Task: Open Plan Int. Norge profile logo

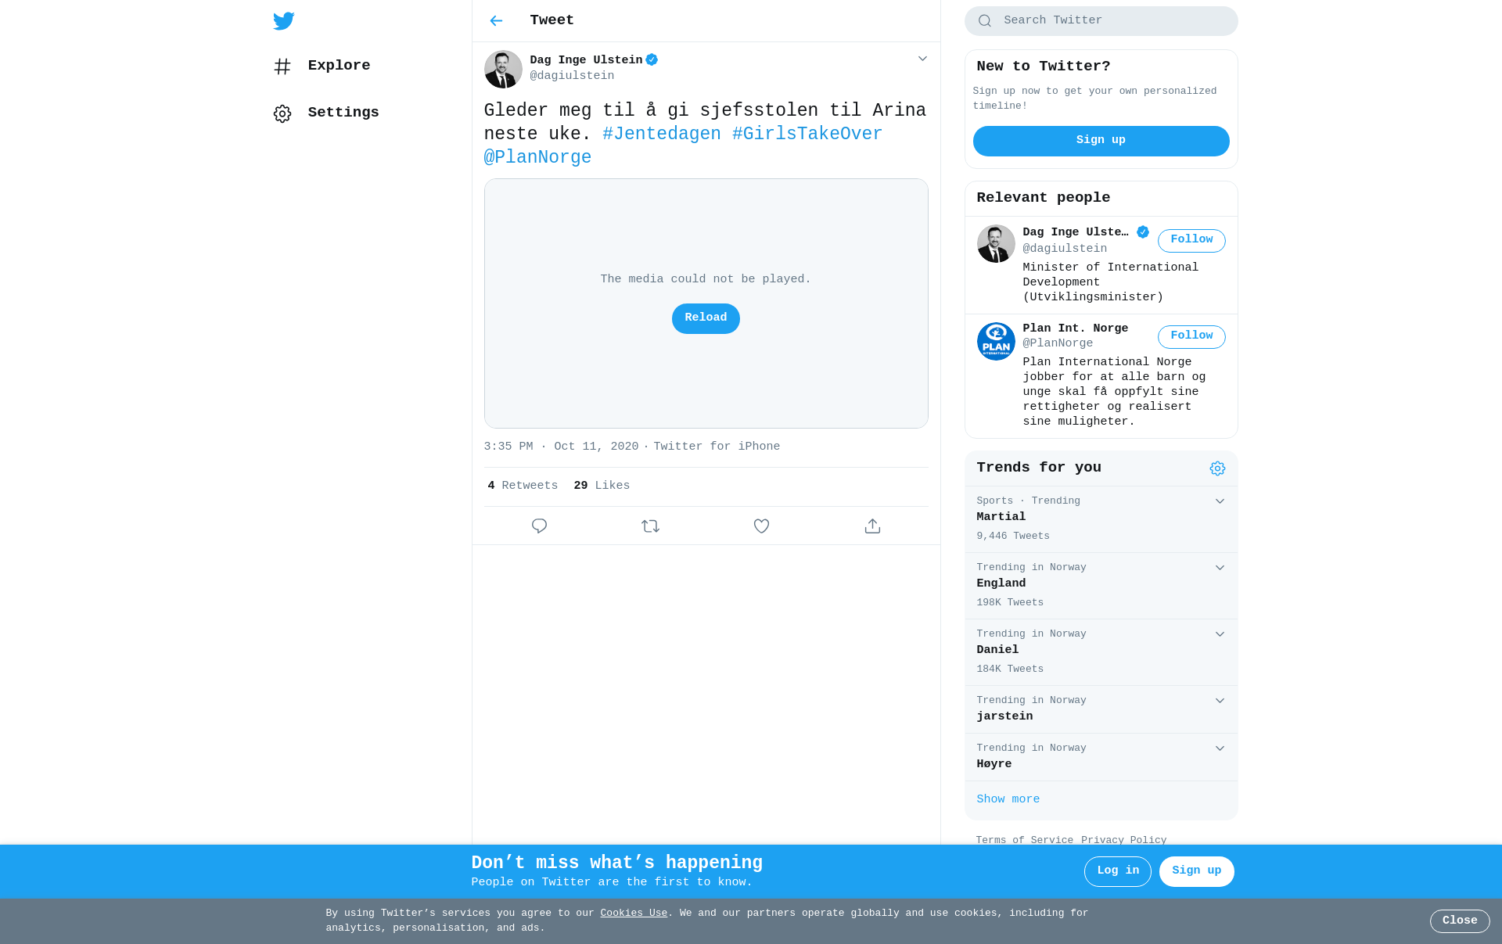Action: pos(996,341)
